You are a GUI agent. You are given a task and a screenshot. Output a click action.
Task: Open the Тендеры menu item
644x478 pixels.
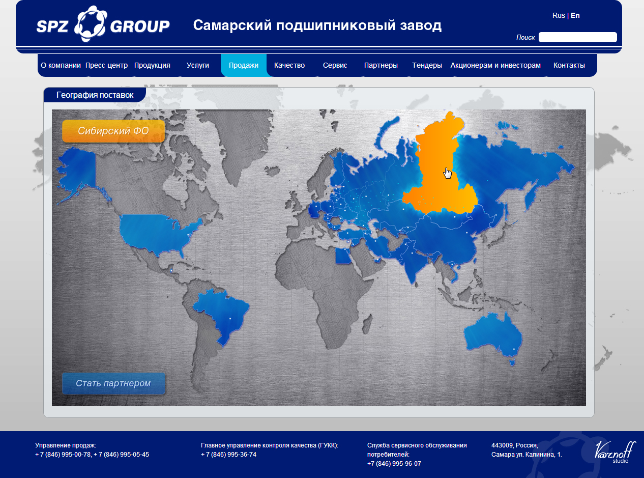coord(427,65)
